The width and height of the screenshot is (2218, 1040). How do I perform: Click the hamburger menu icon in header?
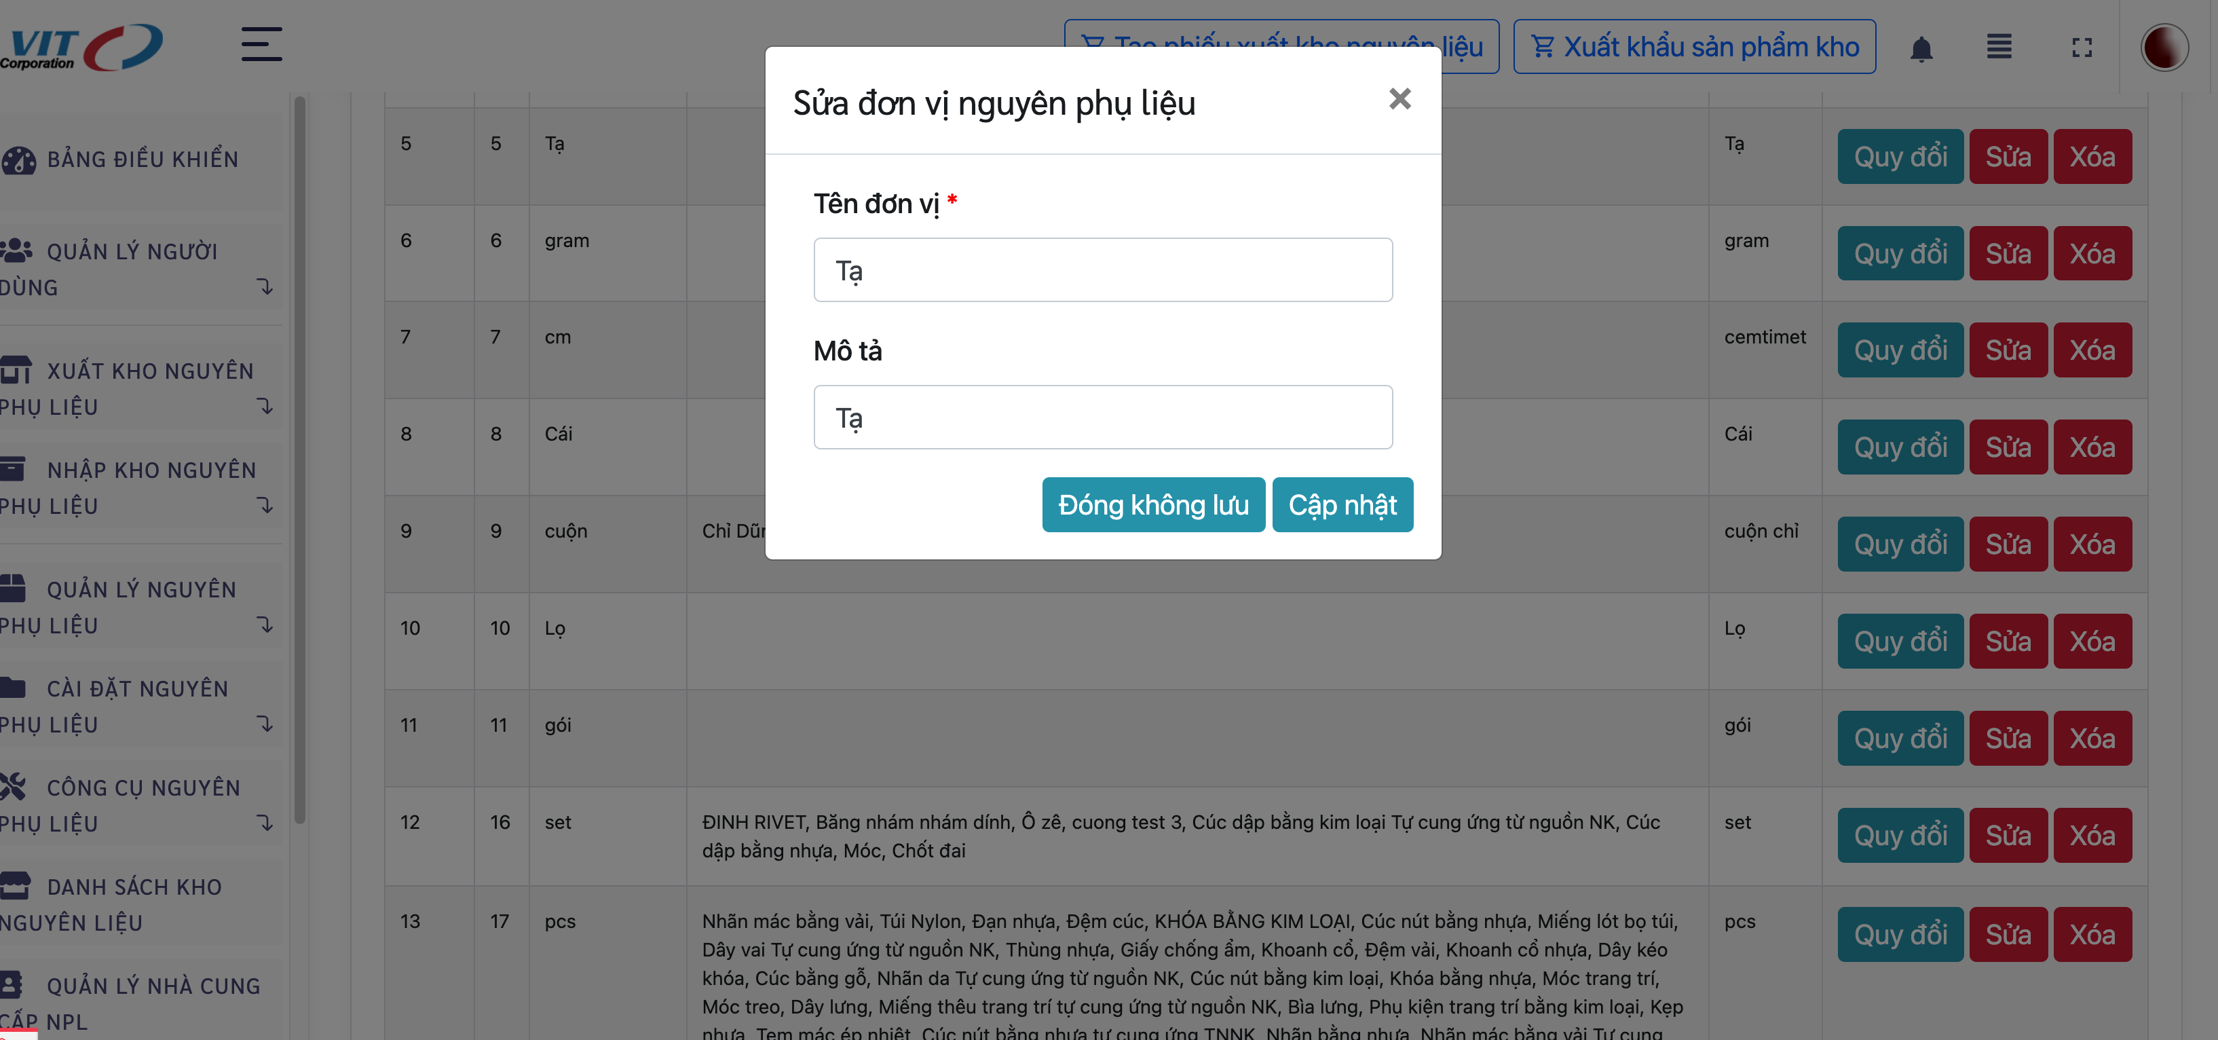tap(261, 45)
